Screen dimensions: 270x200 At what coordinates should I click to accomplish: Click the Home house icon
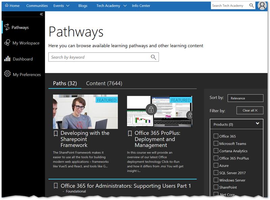point(6,5)
